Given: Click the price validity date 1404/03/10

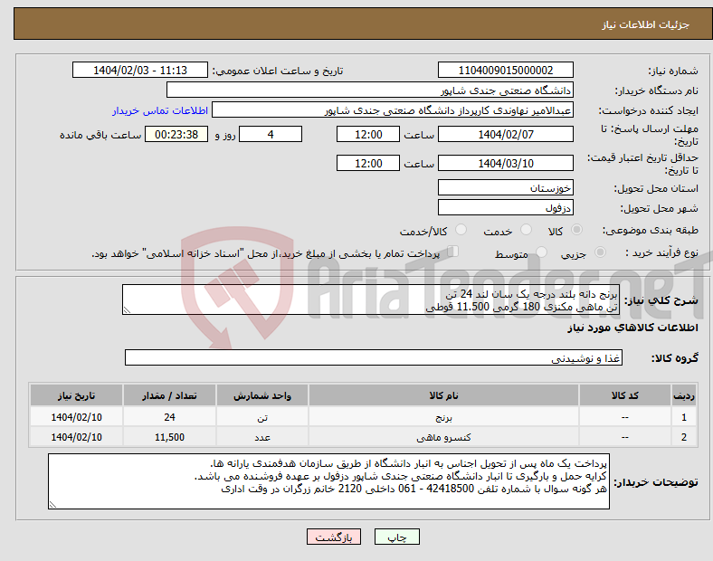Looking at the screenshot, I should 505,163.
